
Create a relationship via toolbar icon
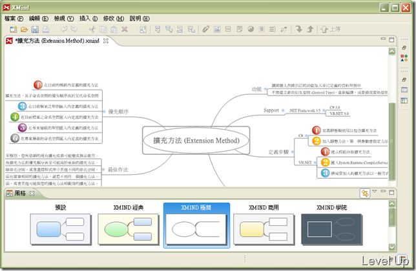[284, 29]
